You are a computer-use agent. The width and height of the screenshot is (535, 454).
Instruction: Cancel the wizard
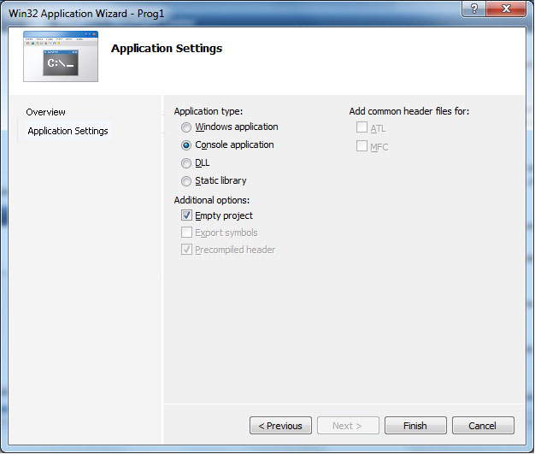(483, 425)
